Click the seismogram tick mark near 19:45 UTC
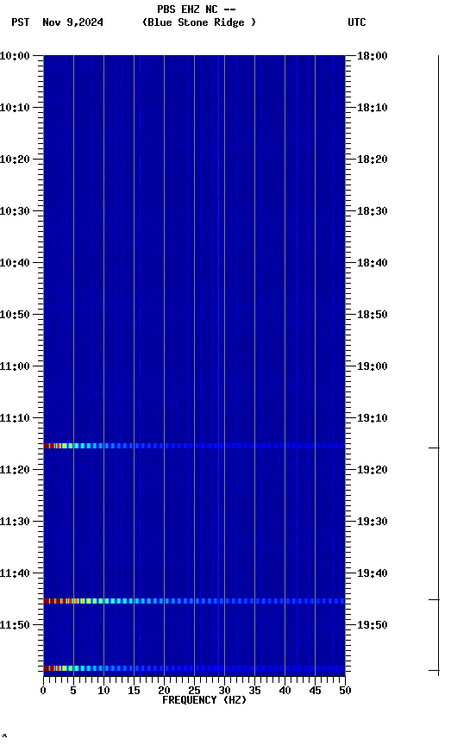 [434, 600]
